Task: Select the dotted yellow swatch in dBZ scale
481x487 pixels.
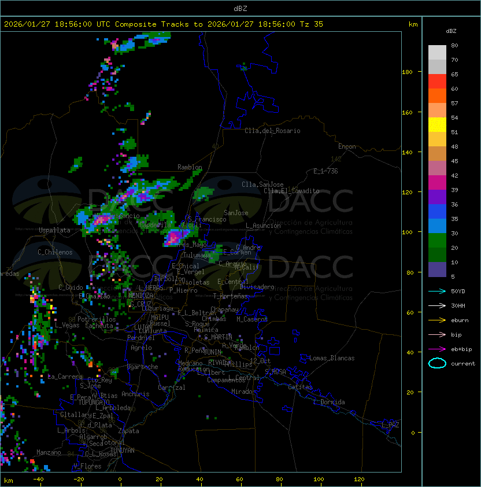Action: pyautogui.click(x=437, y=125)
